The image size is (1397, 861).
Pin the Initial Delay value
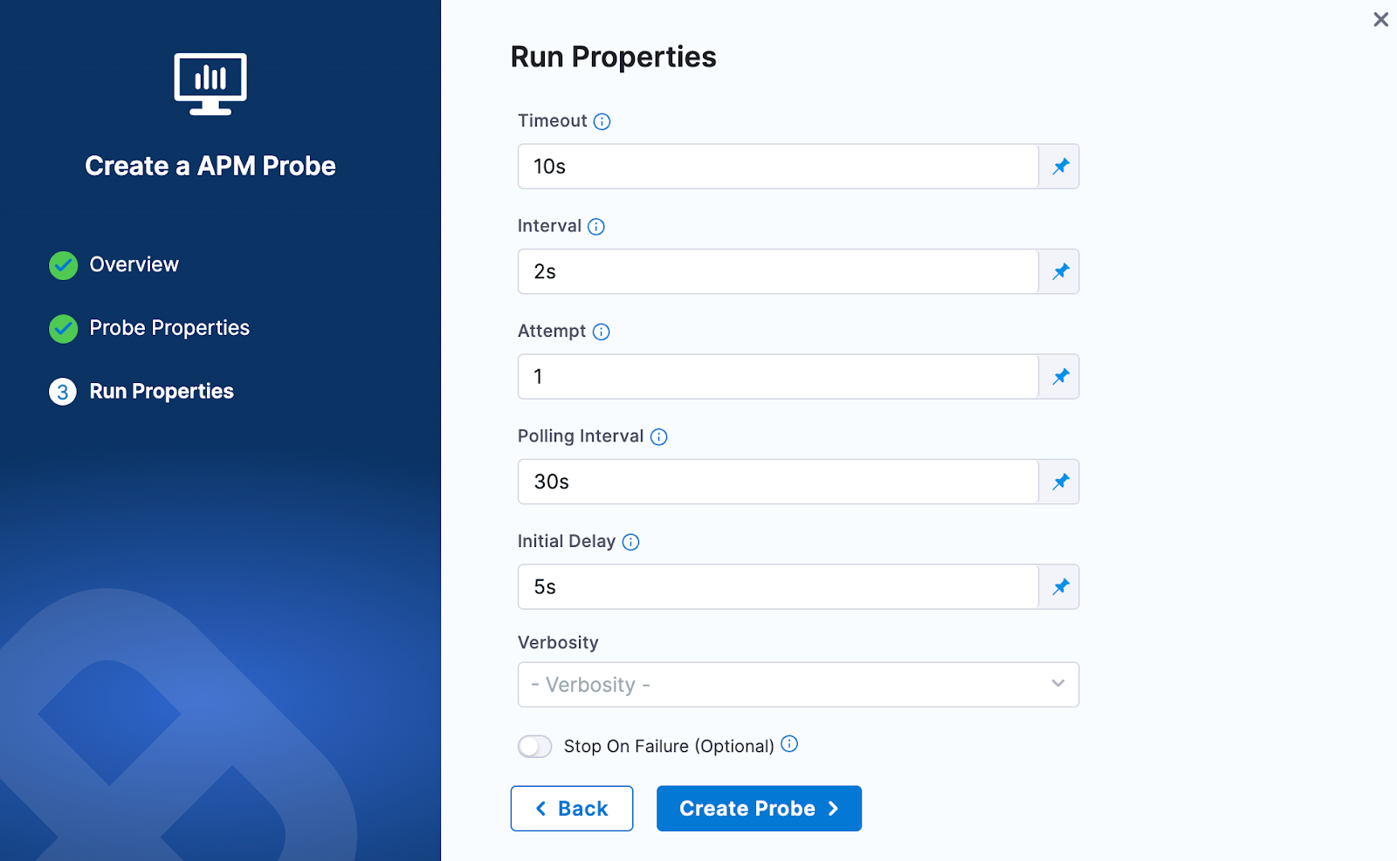1059,586
